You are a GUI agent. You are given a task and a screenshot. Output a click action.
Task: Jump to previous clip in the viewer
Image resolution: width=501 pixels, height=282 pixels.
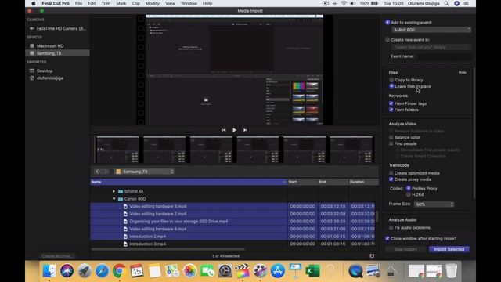[224, 130]
